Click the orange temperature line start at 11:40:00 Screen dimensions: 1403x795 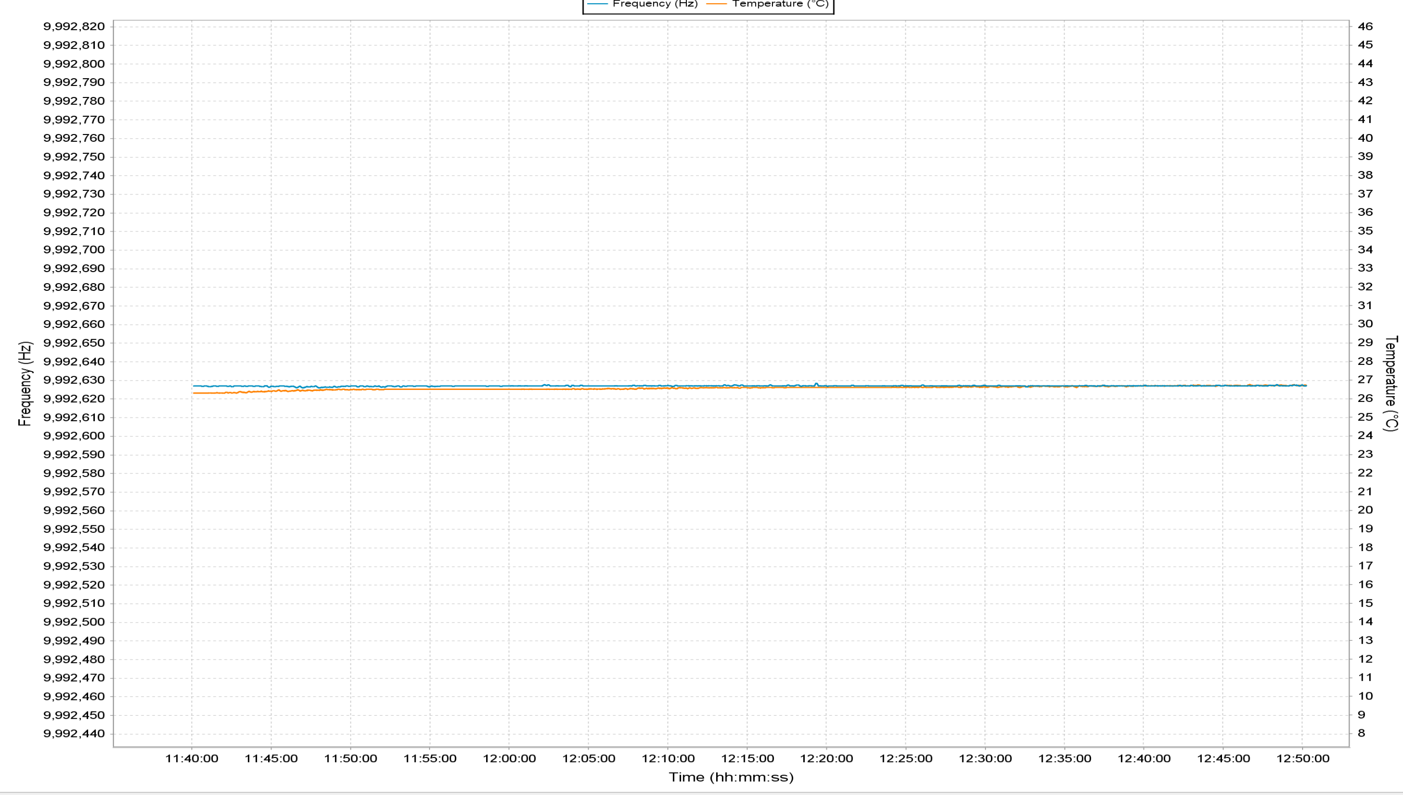pyautogui.click(x=194, y=393)
